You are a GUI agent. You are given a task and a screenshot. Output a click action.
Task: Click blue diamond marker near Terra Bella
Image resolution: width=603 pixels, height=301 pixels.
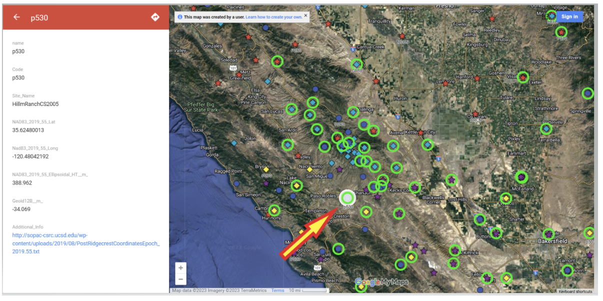pos(546,129)
